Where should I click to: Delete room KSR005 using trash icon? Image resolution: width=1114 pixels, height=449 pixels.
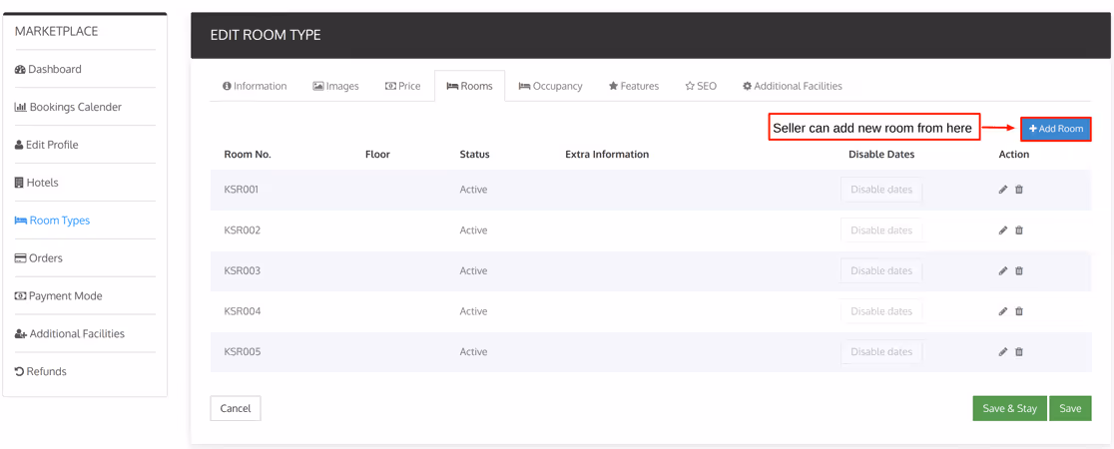coord(1019,351)
